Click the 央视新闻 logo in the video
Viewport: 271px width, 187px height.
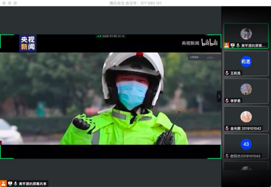click(28, 43)
